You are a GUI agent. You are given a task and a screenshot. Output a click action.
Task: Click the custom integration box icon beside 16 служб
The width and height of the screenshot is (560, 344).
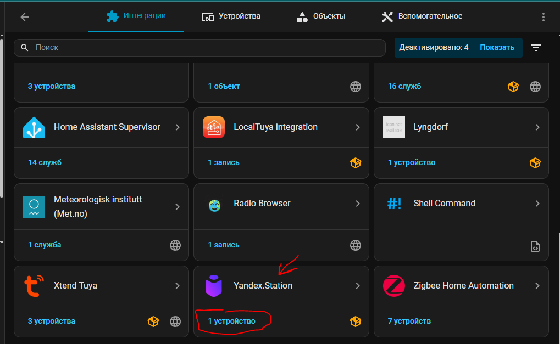point(513,87)
